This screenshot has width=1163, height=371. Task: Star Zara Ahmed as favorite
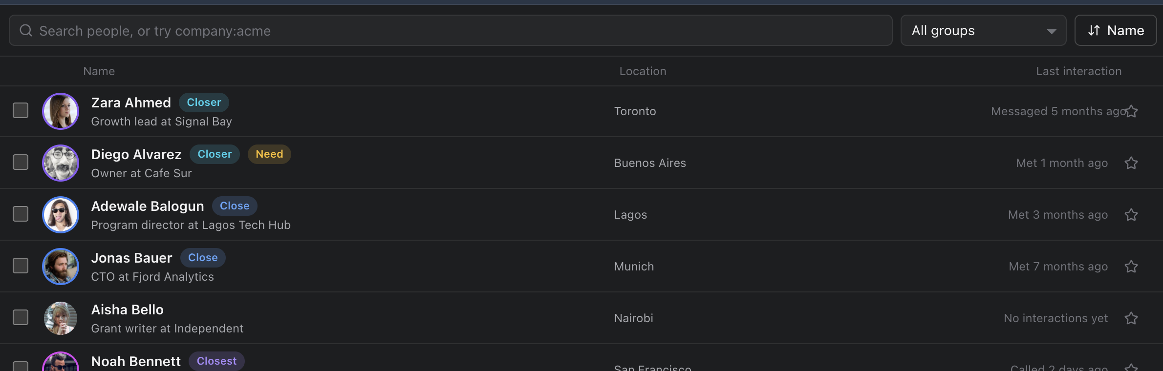[1131, 111]
